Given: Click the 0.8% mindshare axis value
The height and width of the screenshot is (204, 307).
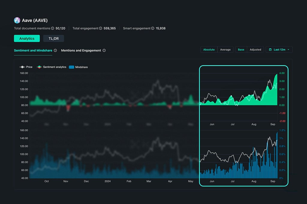Looking at the screenshot, I should click(x=282, y=146).
